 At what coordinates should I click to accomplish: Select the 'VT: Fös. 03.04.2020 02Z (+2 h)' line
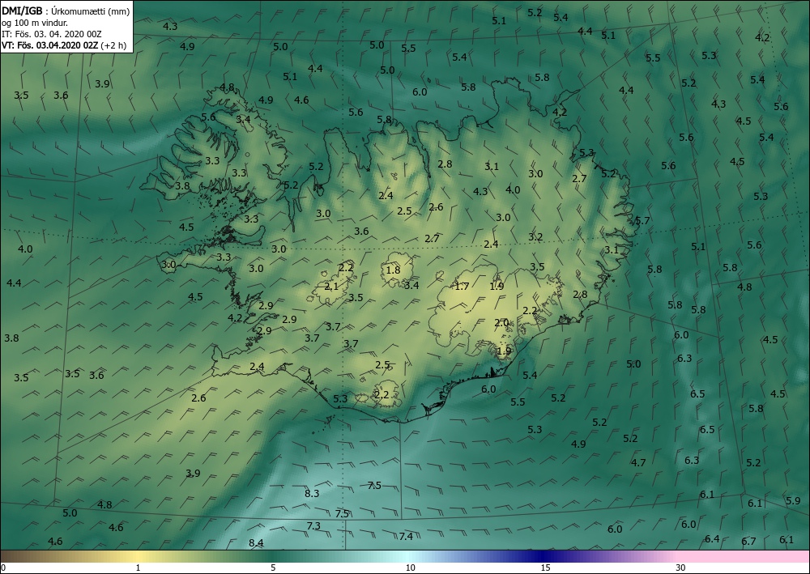63,45
